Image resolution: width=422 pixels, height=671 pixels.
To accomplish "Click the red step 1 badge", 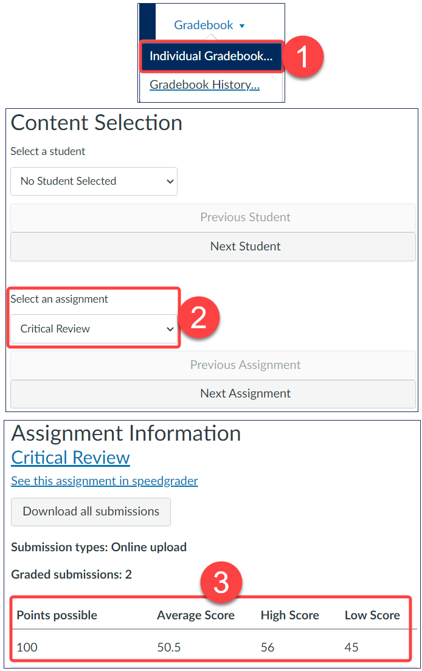I will coord(303,57).
